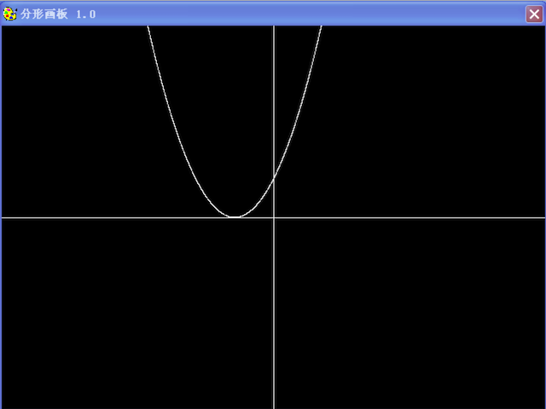Close the 分形画板 1.0 window
The height and width of the screenshot is (409, 546).
pos(534,14)
